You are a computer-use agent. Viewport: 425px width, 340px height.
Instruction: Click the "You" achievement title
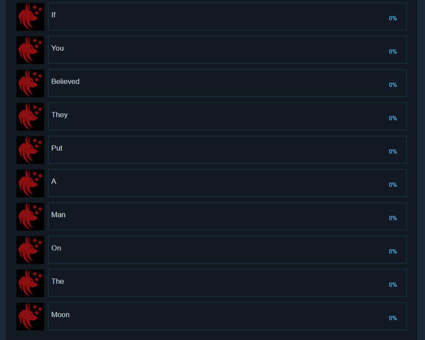pos(58,48)
